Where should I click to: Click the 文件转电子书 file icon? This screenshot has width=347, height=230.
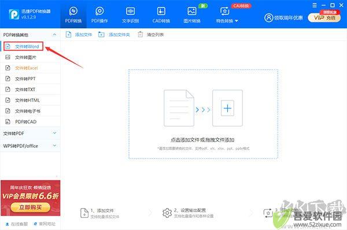coord(8,111)
